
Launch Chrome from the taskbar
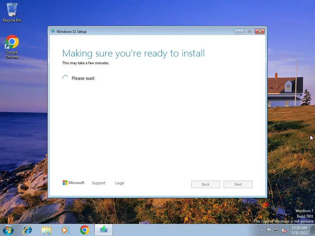tap(84, 230)
